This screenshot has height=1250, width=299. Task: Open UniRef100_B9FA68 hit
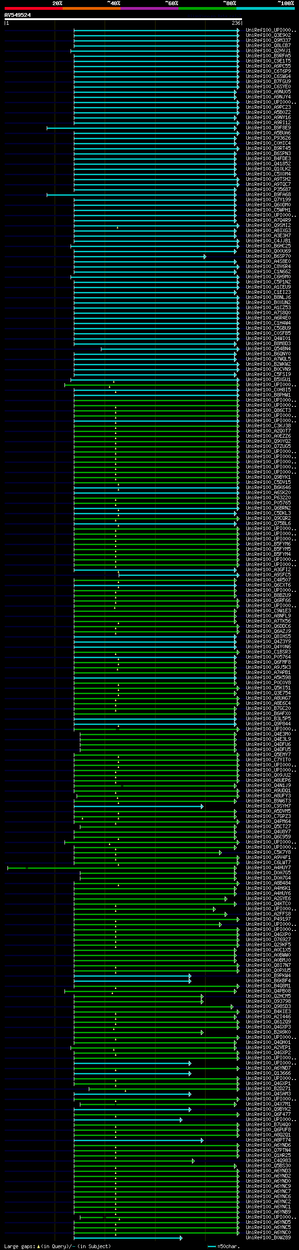point(269,195)
